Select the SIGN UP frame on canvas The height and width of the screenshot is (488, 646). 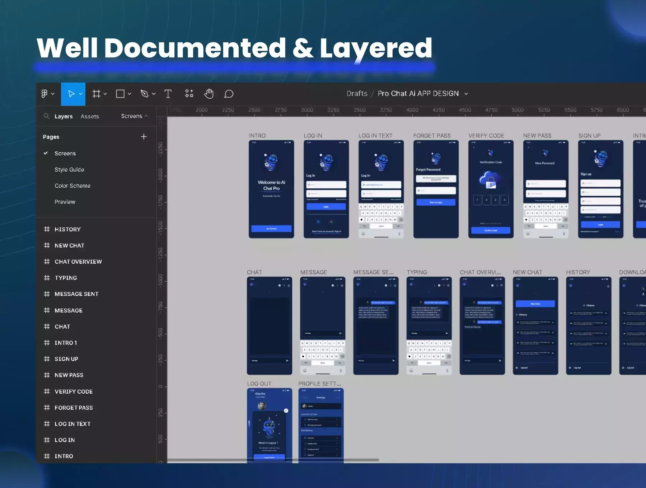point(601,189)
